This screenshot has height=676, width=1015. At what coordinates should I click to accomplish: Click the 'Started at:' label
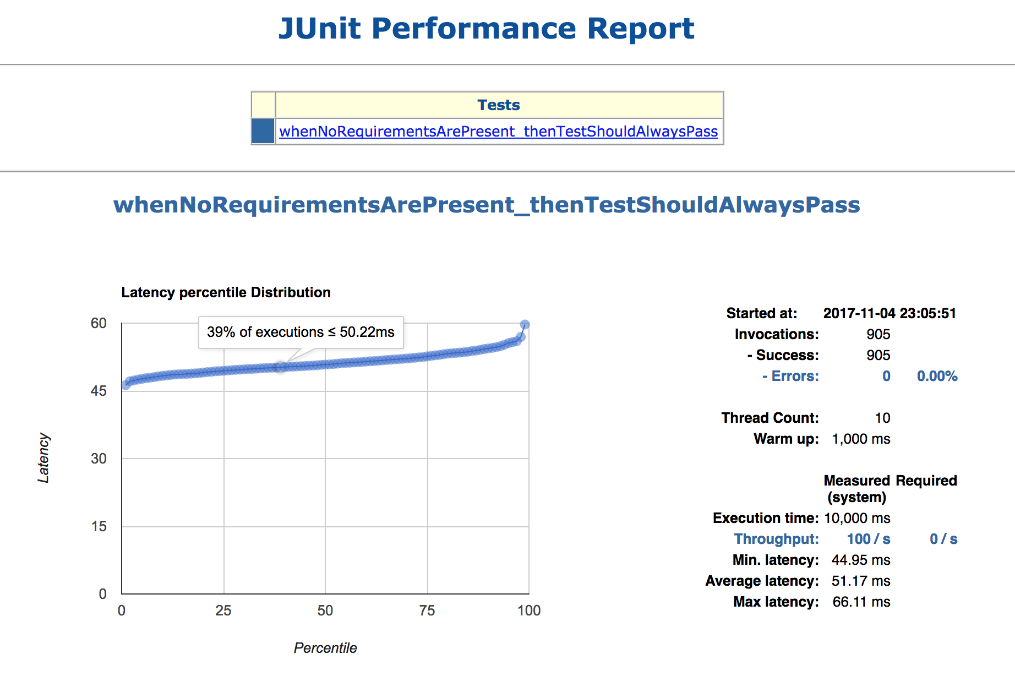761,313
